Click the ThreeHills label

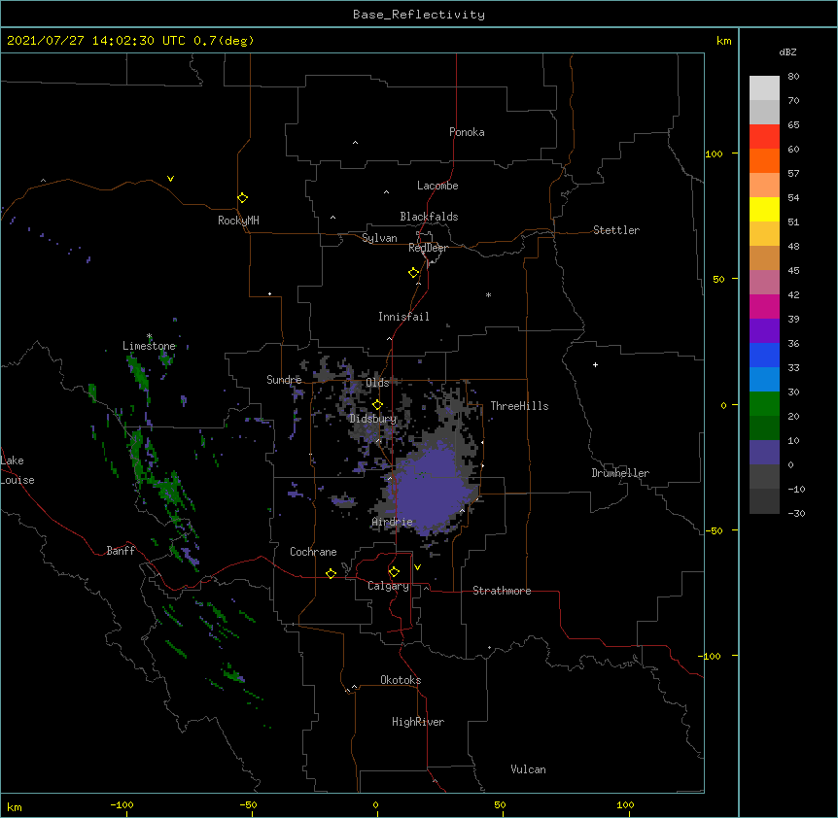(x=519, y=406)
